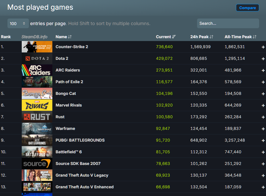The width and height of the screenshot is (266, 196).
Task: Click the 24h peak value 101,262
Action: click(x=198, y=164)
